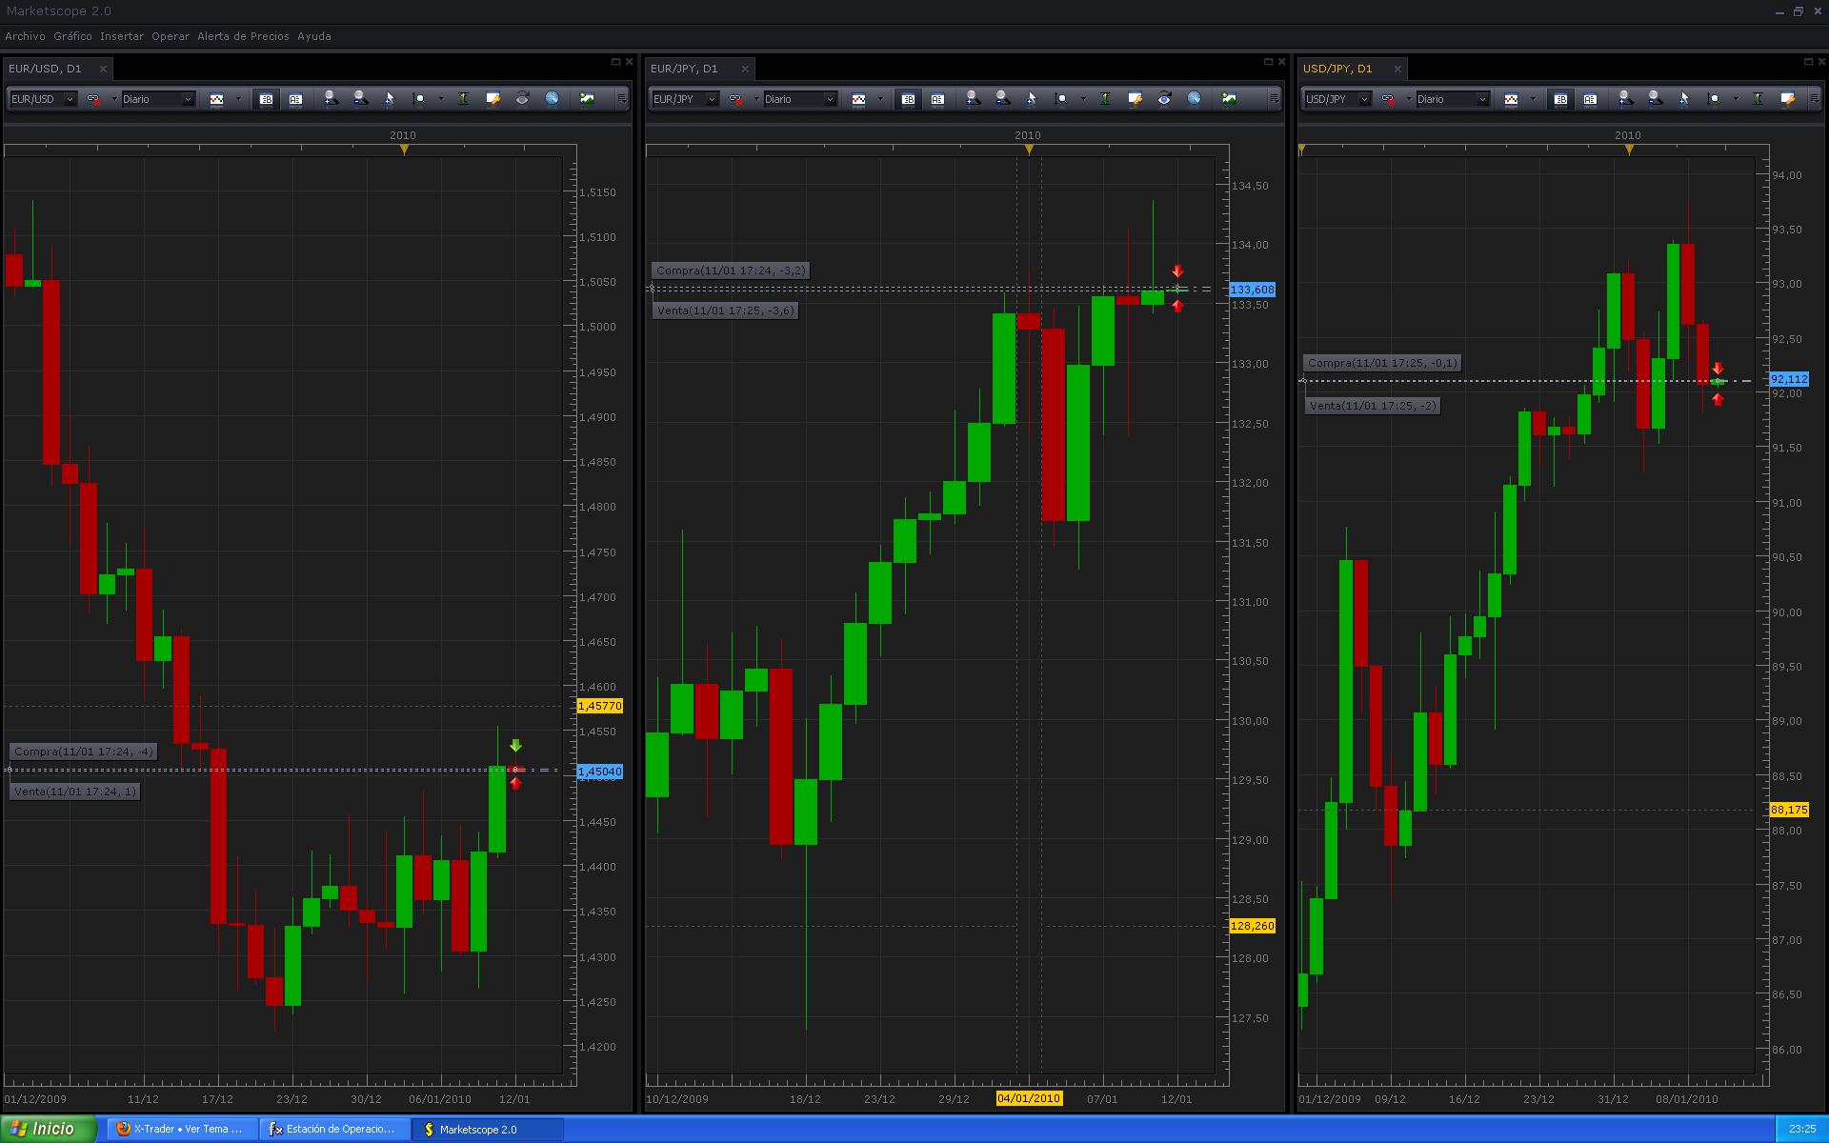Zoom out on the EUR/JPY chart
The image size is (1829, 1143).
1002,99
